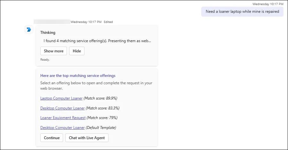This screenshot has height=150, width=288.
Task: Hide the Thinking details
Action: click(77, 51)
